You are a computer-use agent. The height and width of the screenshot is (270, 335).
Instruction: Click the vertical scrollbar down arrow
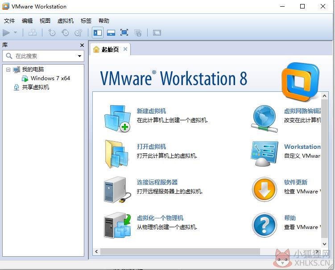(x=324, y=244)
